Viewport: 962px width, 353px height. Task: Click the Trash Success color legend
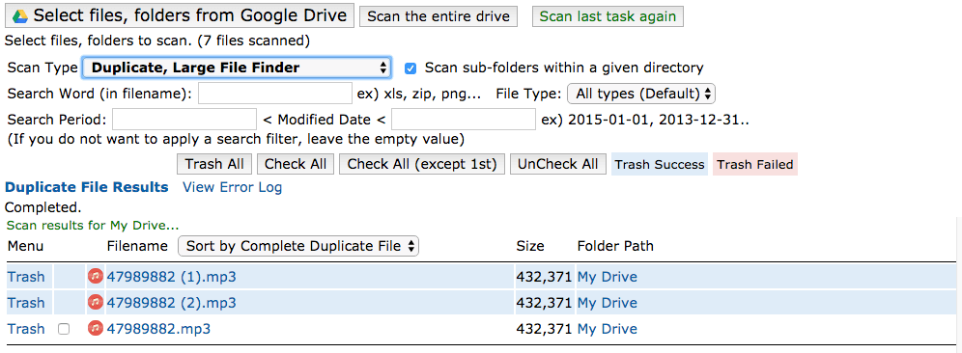pos(660,164)
